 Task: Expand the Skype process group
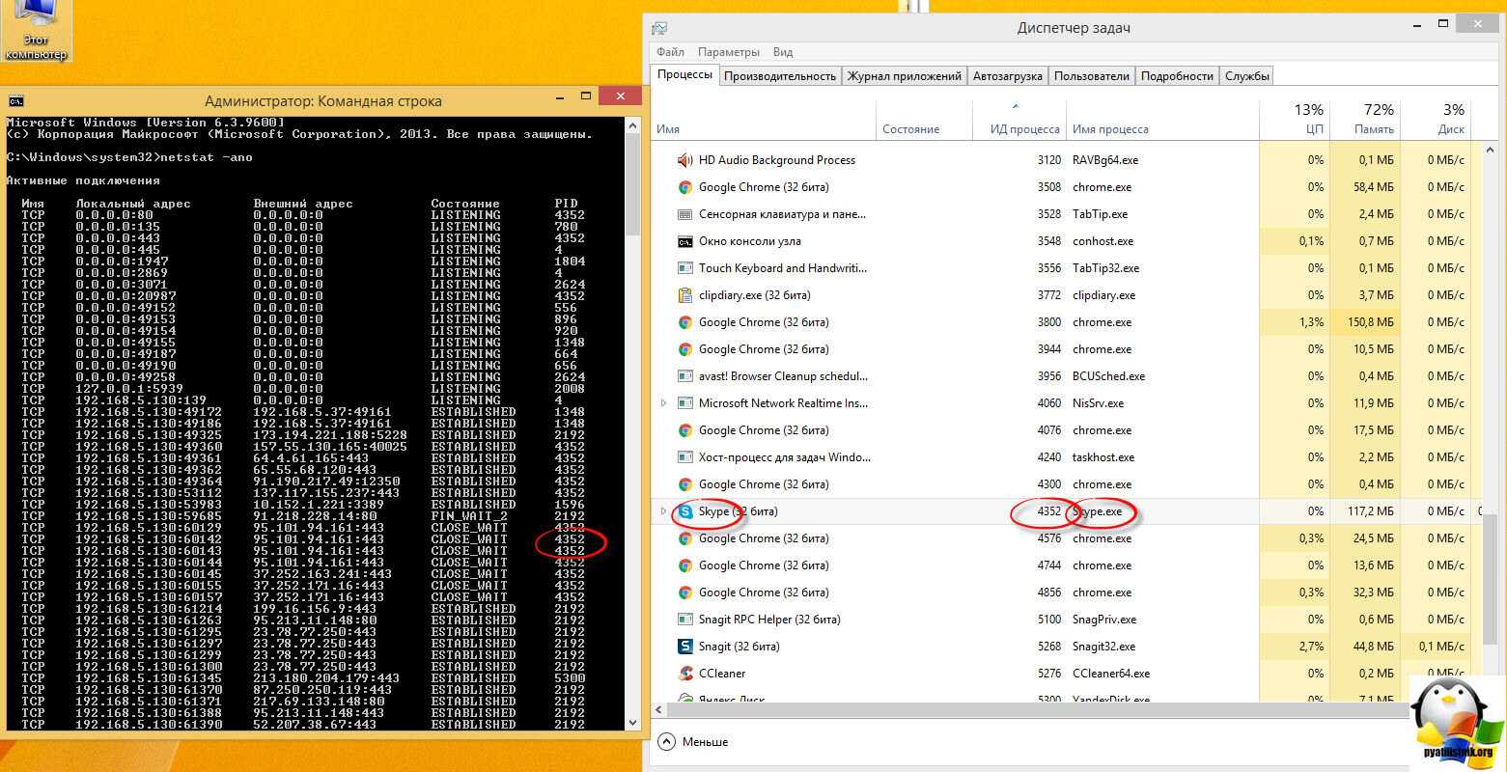[x=663, y=511]
